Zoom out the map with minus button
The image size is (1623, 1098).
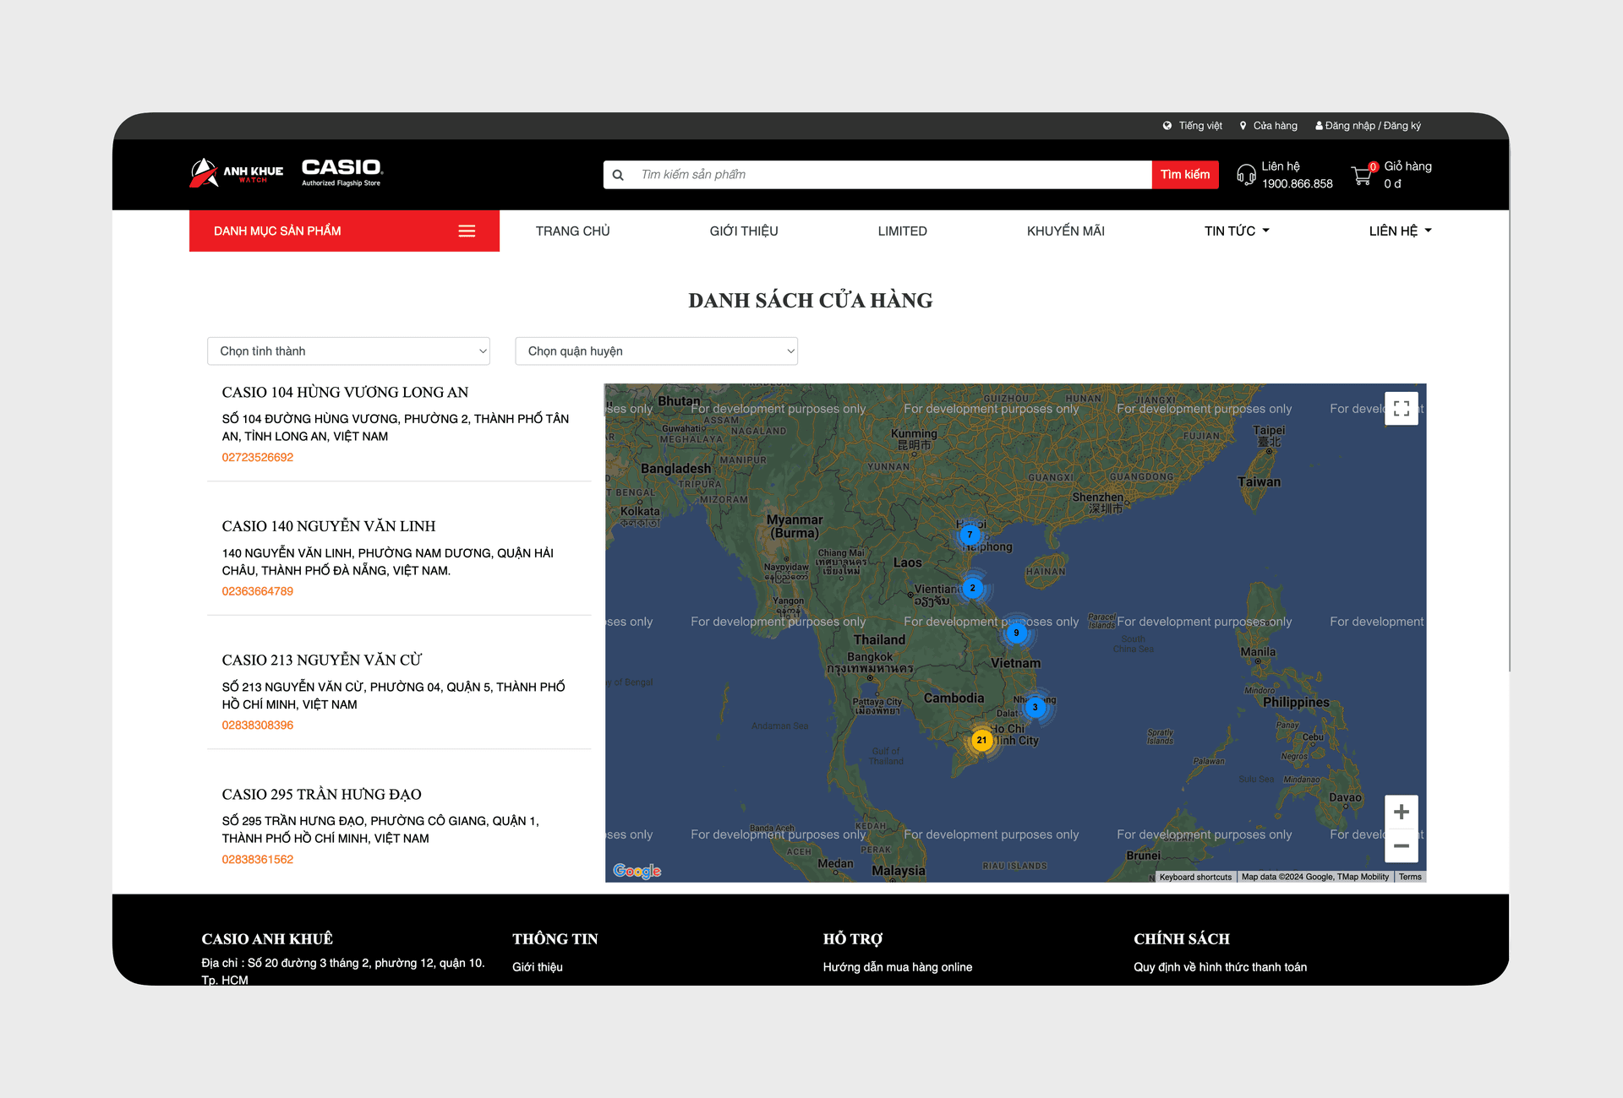click(x=1401, y=845)
